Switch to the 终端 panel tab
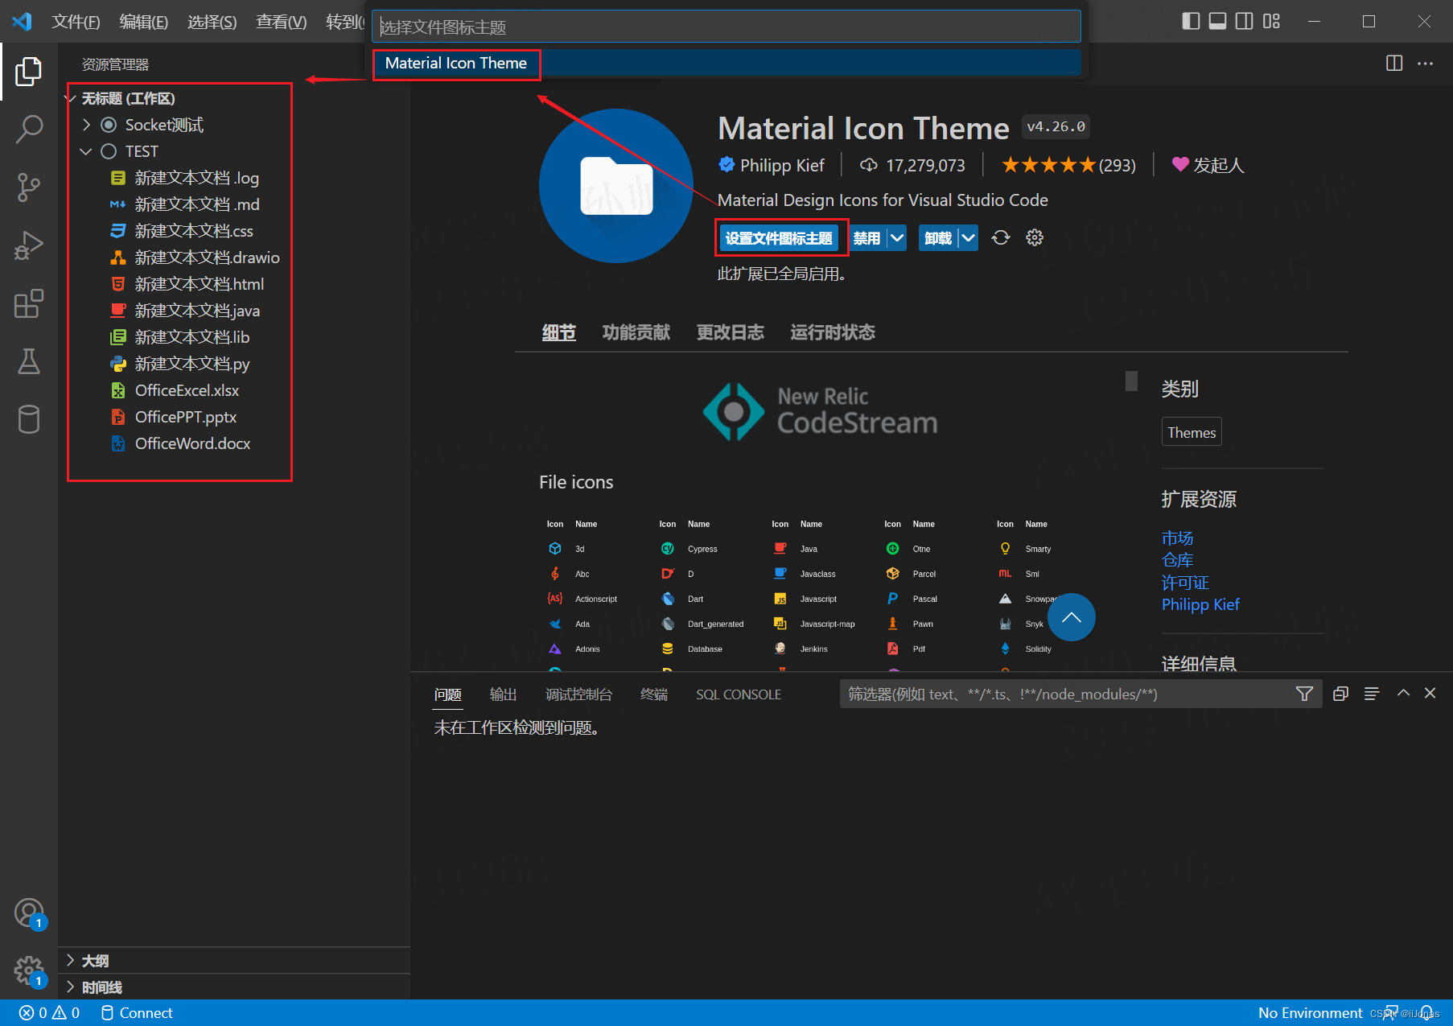This screenshot has height=1026, width=1453. (x=654, y=694)
